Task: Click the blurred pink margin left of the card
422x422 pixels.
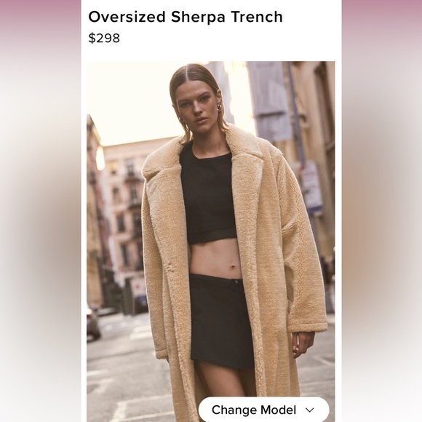Action: 40,211
